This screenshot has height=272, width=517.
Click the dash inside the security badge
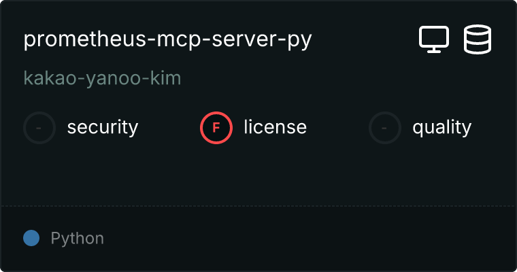pyautogui.click(x=39, y=128)
